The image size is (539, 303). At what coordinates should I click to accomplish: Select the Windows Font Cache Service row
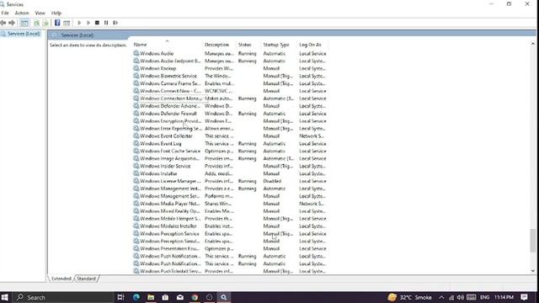pos(230,151)
